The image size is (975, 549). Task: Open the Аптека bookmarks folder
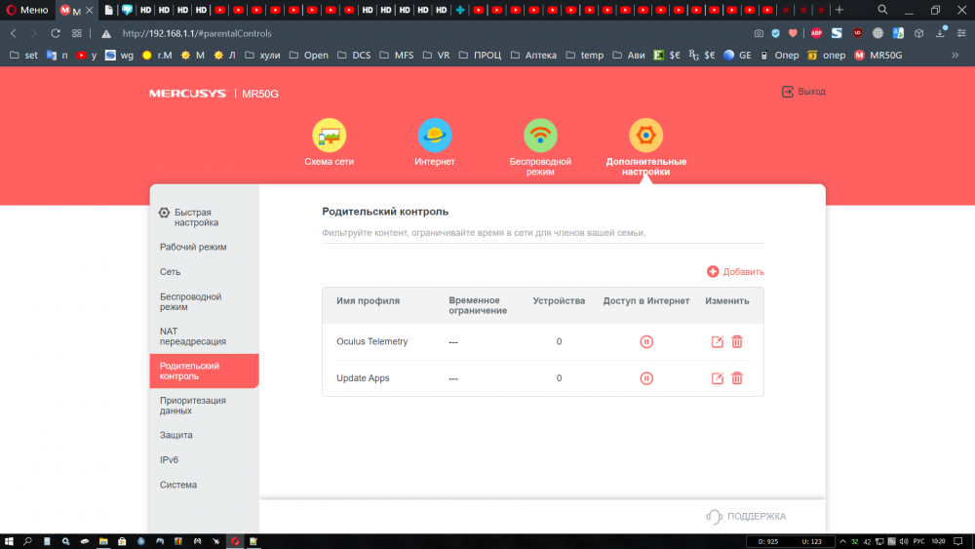tap(533, 56)
